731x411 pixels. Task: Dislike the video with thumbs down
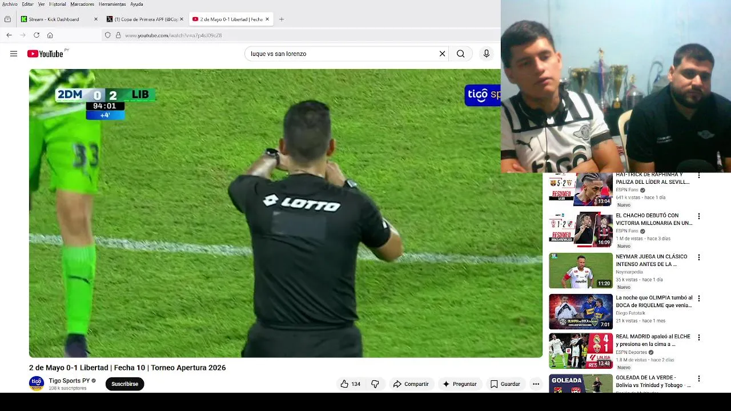point(375,384)
